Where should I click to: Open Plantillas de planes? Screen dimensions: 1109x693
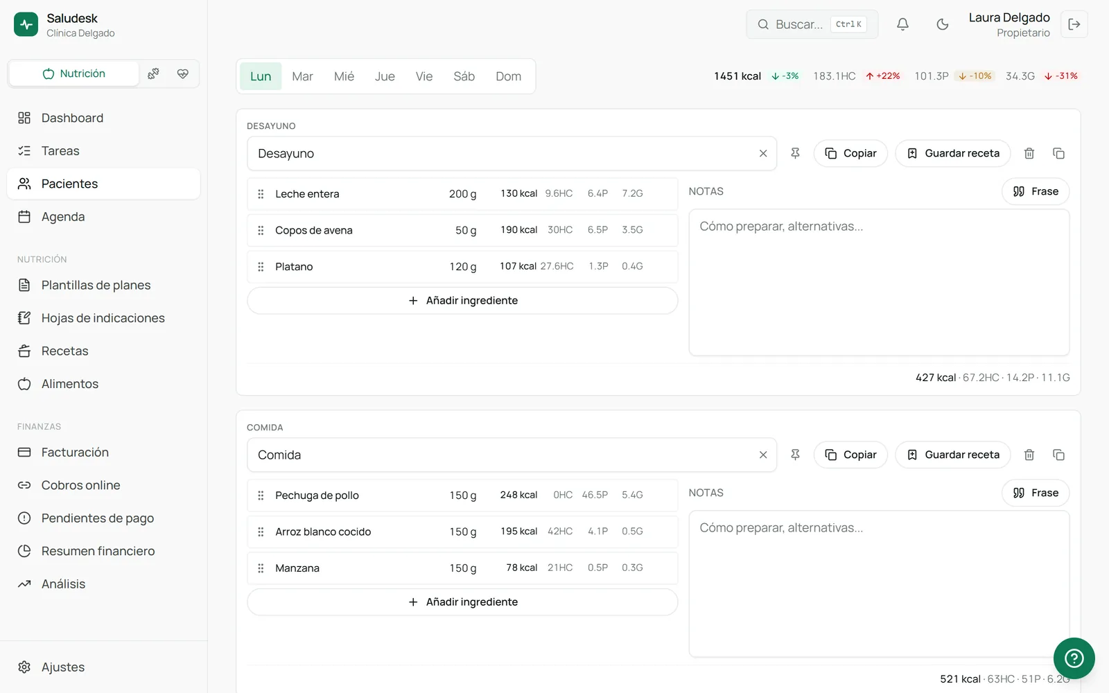(x=103, y=285)
